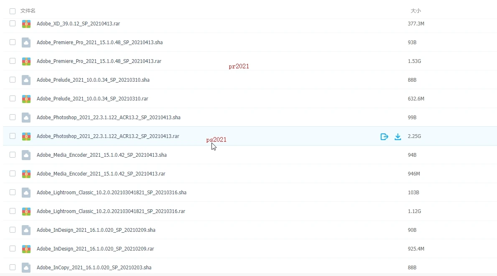Click the 1.53G size value
Image resolution: width=497 pixels, height=276 pixels.
coord(414,61)
